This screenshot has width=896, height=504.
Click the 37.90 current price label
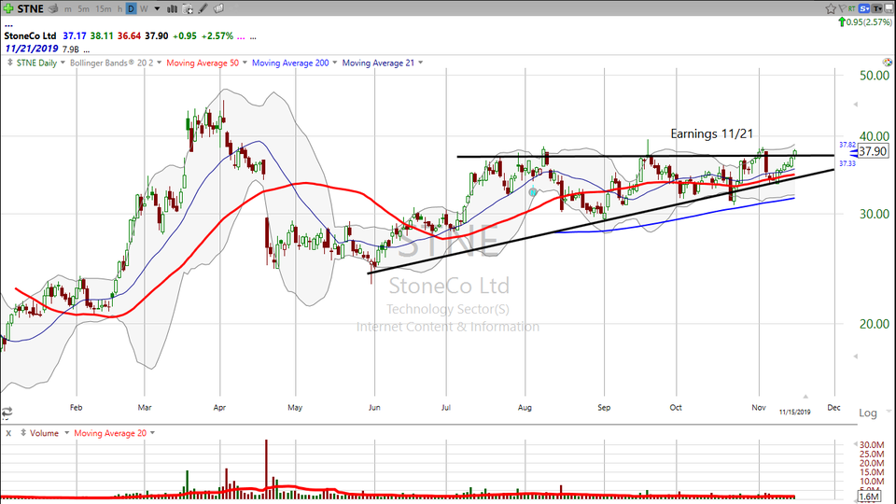(x=873, y=151)
